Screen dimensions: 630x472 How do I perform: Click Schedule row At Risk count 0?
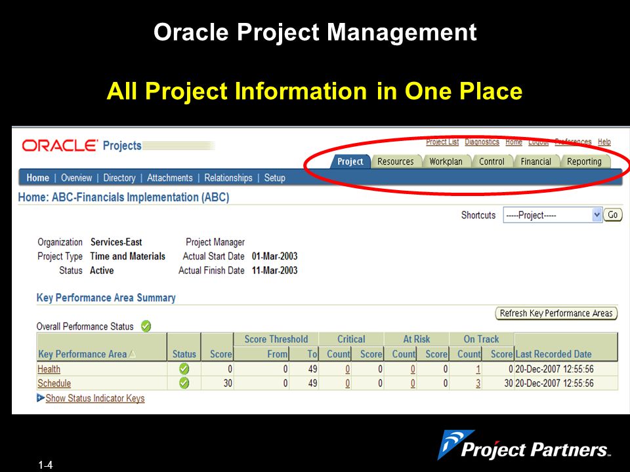click(x=413, y=383)
